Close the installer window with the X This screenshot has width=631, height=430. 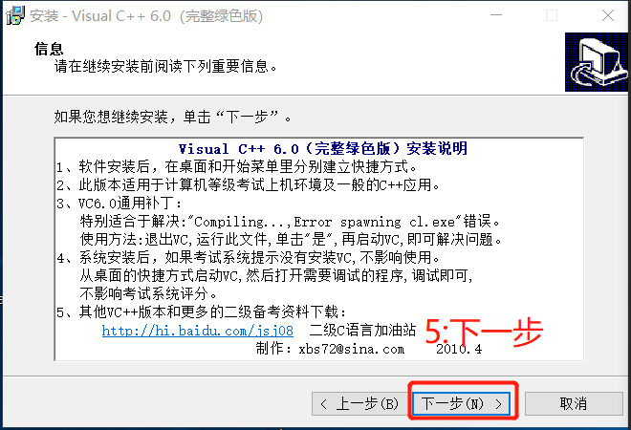click(x=608, y=15)
